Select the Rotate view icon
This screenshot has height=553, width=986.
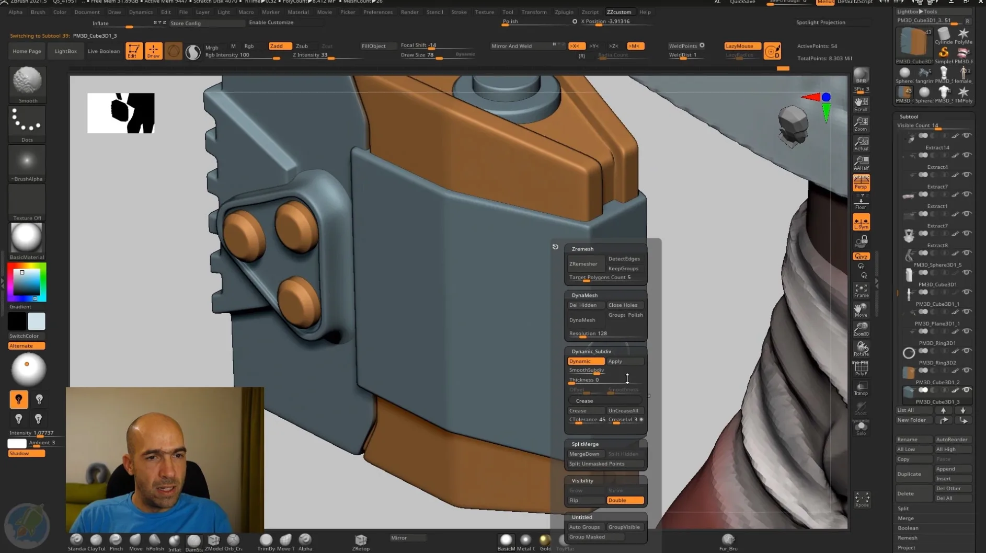[x=861, y=349]
